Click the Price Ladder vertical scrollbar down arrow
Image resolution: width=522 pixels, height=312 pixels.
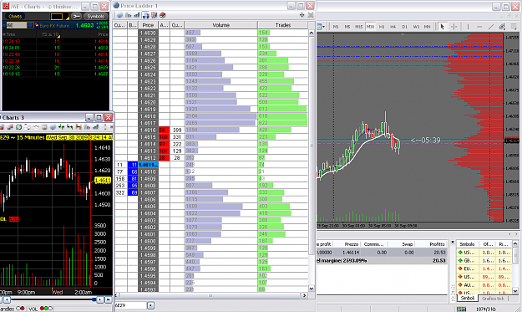point(312,289)
